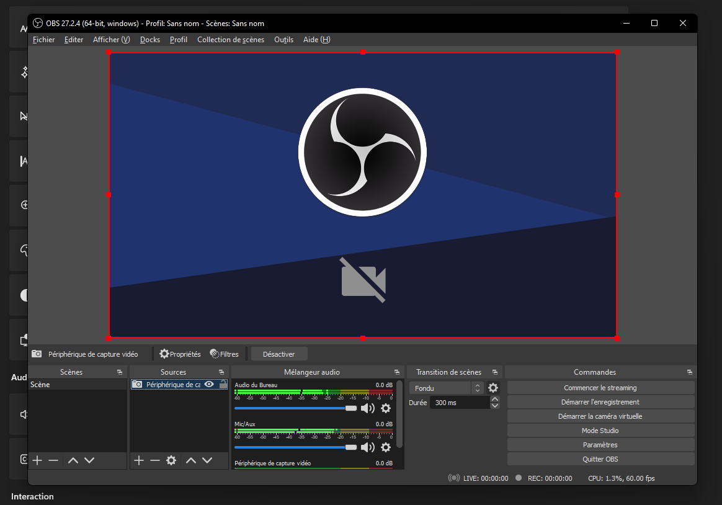
Task: Click Commencer le streaming
Action: (600, 388)
